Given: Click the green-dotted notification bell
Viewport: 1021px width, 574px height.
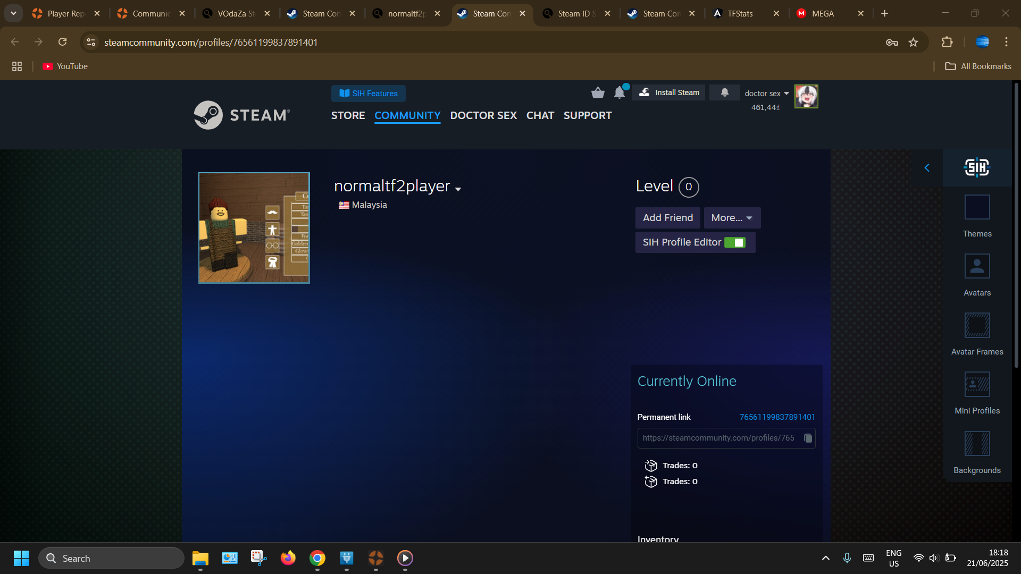Looking at the screenshot, I should pyautogui.click(x=620, y=92).
